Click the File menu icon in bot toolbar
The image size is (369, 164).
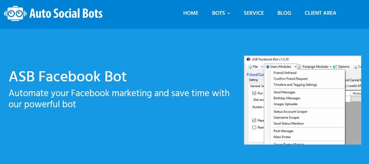250,67
